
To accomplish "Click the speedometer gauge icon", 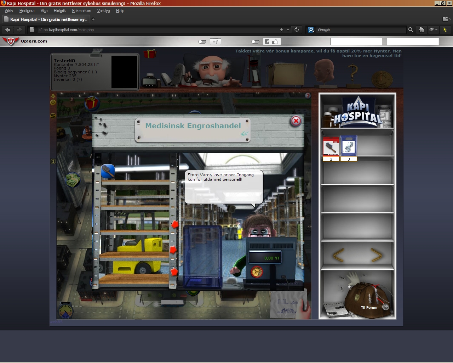I will point(65,311).
